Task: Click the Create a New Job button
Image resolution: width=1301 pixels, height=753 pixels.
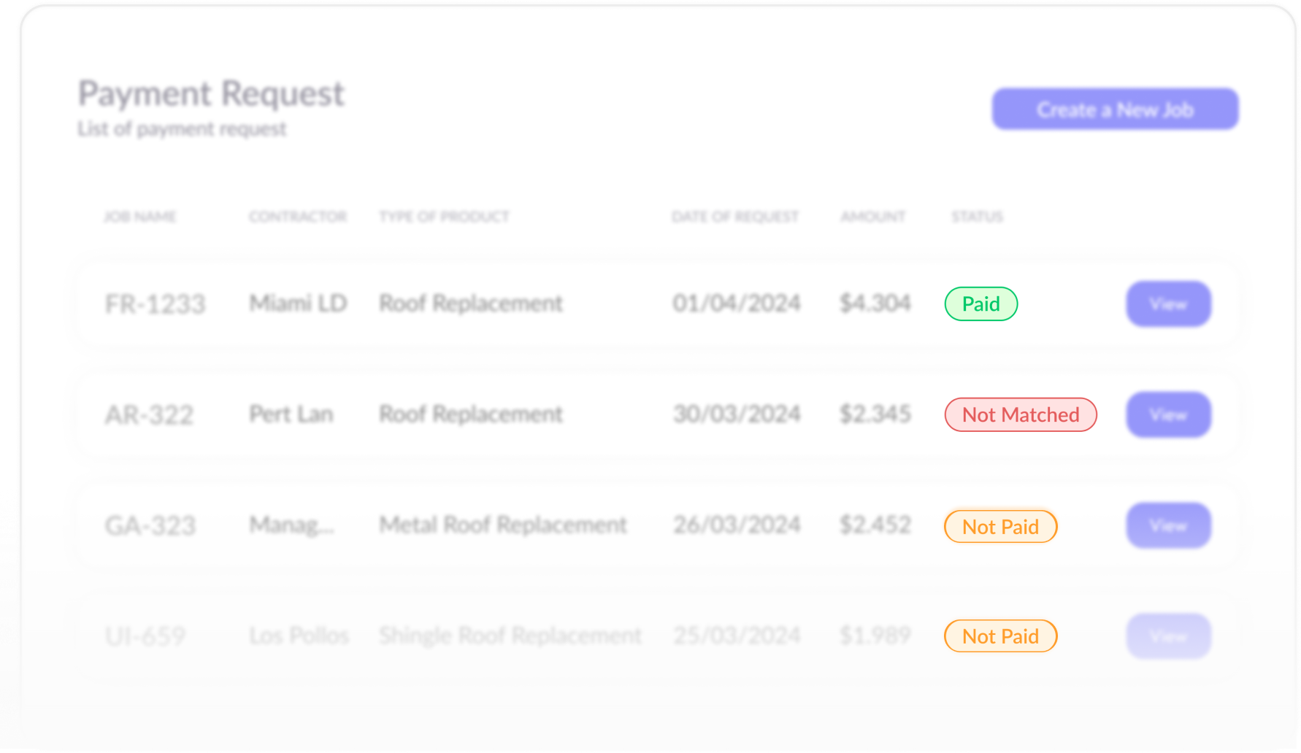Action: (1114, 109)
